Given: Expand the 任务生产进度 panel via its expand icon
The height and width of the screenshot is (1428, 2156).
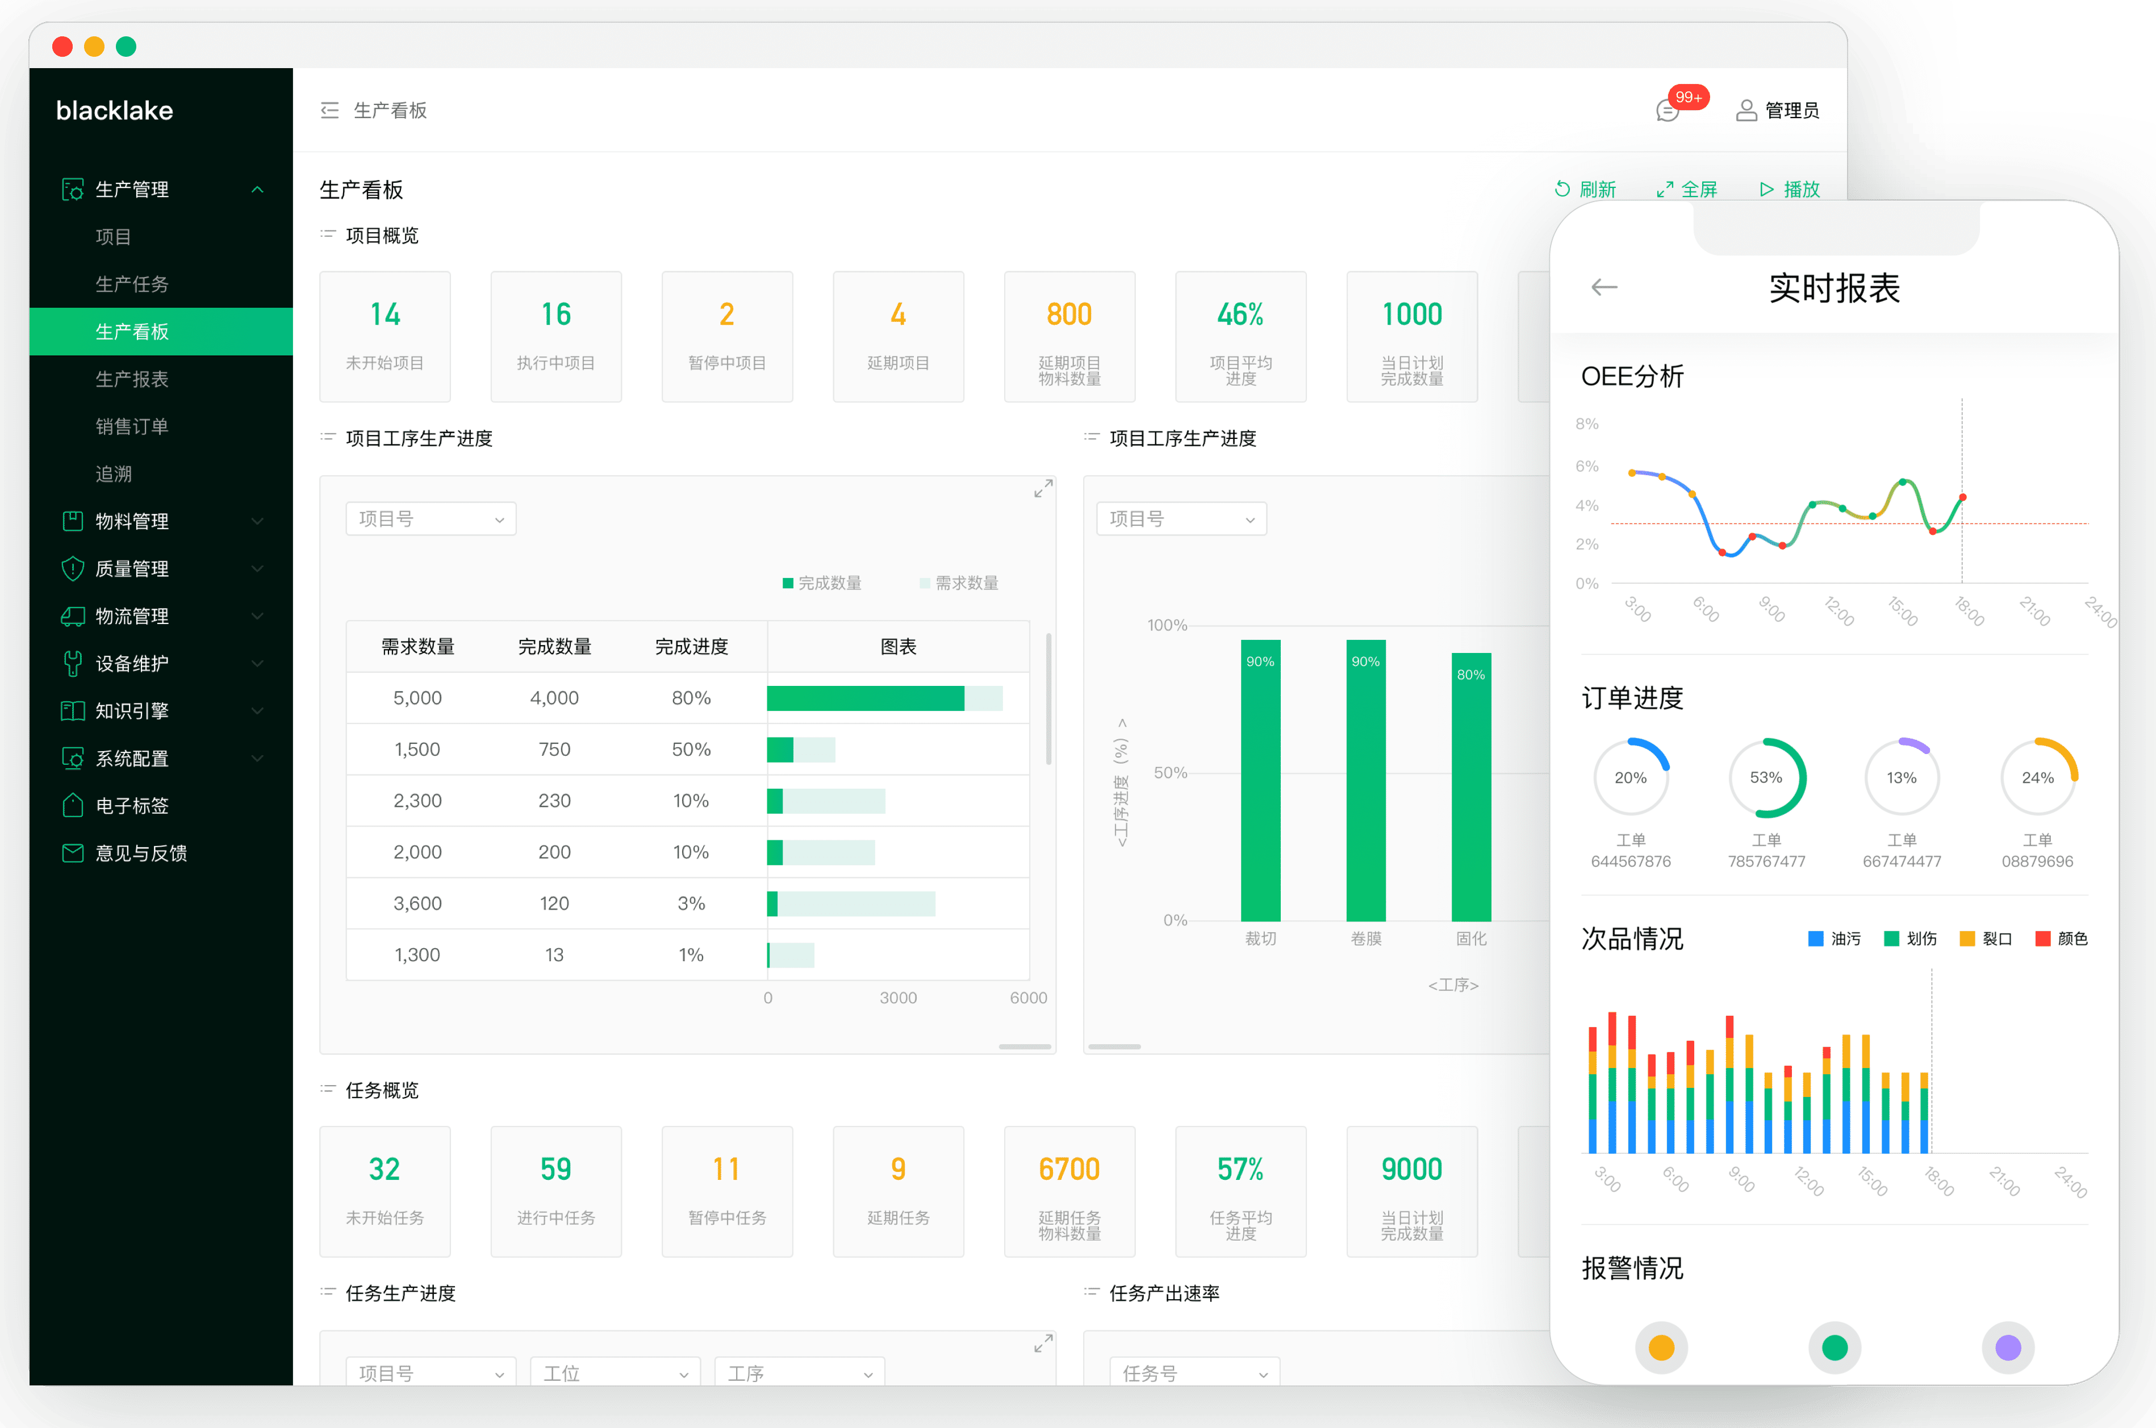Looking at the screenshot, I should coord(1043,1343).
